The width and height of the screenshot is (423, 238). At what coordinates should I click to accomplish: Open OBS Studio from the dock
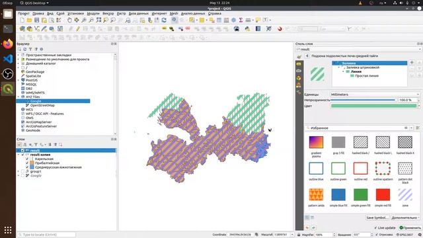(x=8, y=73)
